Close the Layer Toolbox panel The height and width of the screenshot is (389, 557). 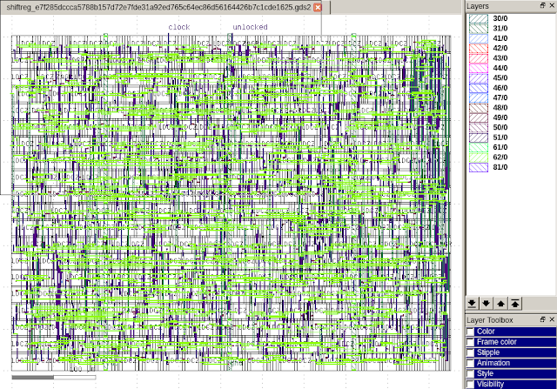point(552,319)
